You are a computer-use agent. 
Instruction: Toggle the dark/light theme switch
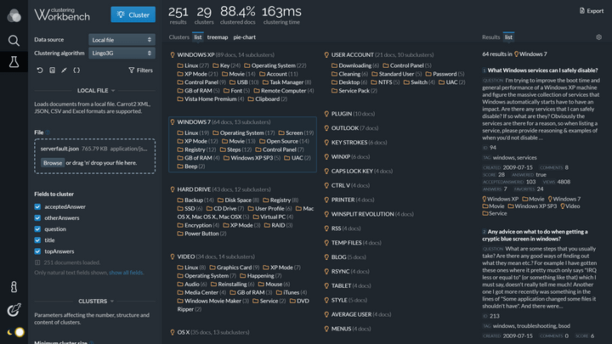pos(15,332)
